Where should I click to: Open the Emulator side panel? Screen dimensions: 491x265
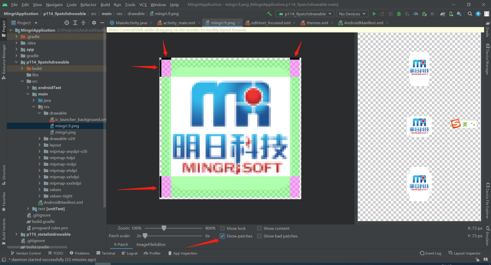pyautogui.click(x=488, y=236)
